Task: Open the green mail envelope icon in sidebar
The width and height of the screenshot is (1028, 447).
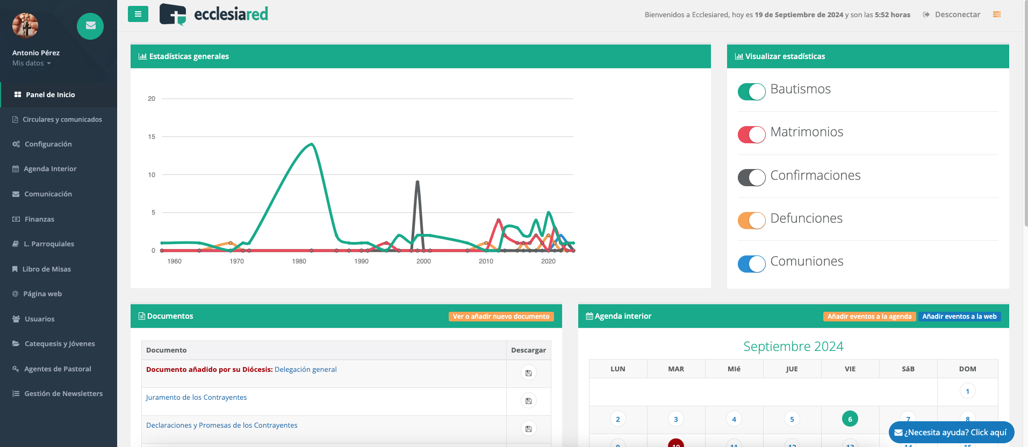Action: (90, 26)
